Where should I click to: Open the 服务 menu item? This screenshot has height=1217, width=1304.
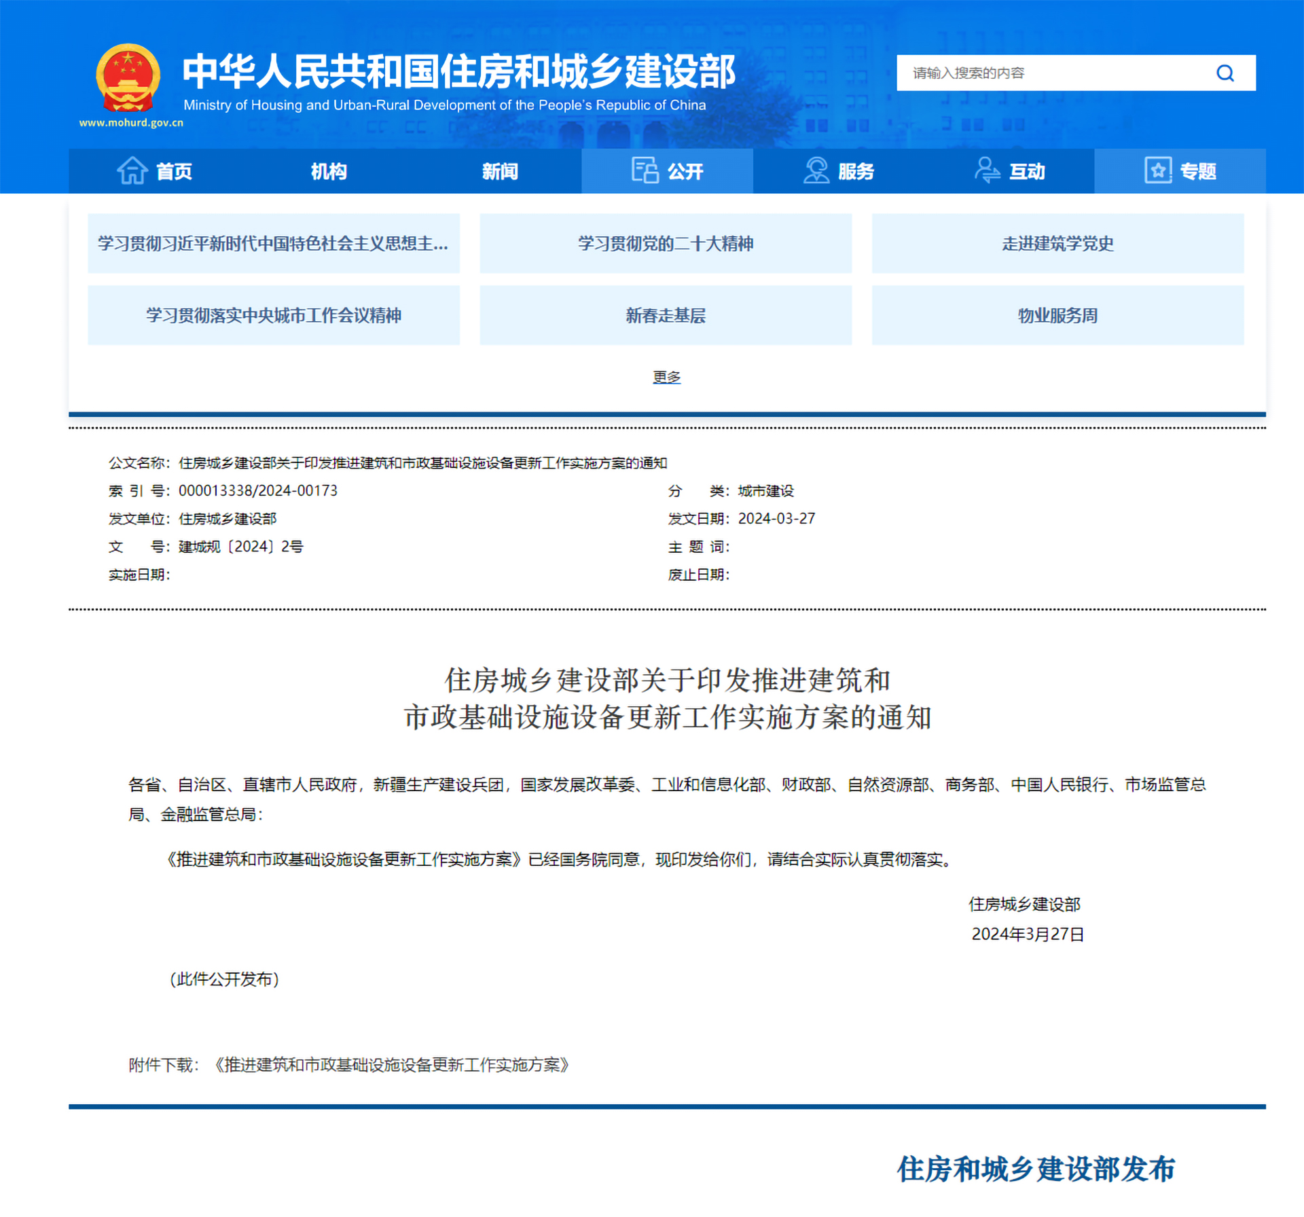point(838,170)
